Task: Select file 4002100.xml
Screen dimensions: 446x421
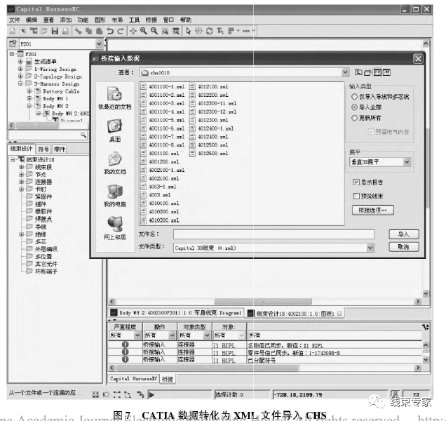Action: click(x=160, y=178)
